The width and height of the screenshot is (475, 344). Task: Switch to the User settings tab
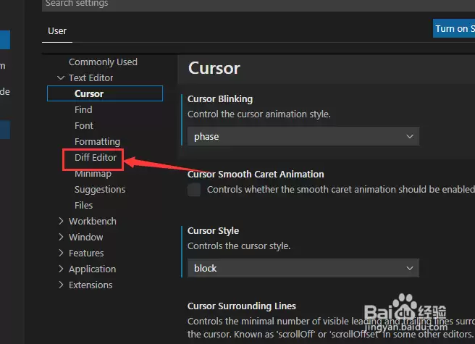pyautogui.click(x=57, y=31)
